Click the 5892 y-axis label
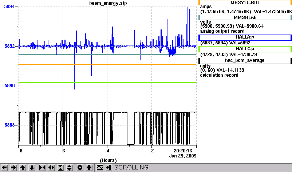 click(9, 46)
